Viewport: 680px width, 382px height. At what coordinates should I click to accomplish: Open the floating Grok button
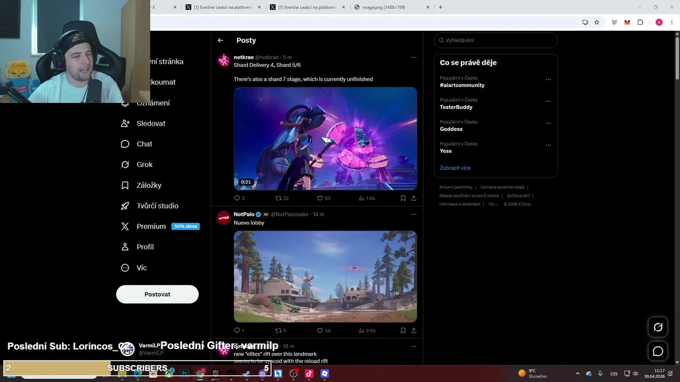pyautogui.click(x=658, y=327)
